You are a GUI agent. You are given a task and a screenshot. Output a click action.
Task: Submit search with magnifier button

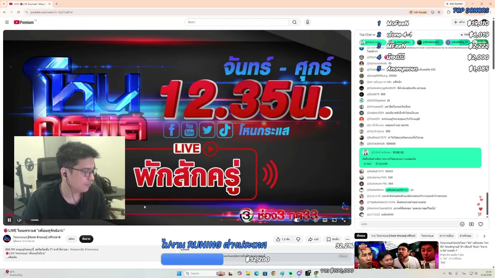click(294, 22)
